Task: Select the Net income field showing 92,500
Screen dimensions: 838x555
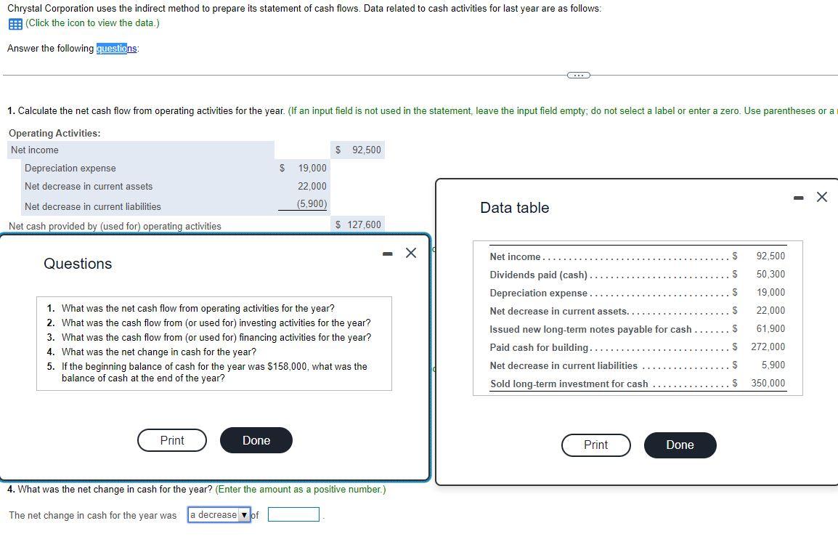Action: pyautogui.click(x=358, y=150)
